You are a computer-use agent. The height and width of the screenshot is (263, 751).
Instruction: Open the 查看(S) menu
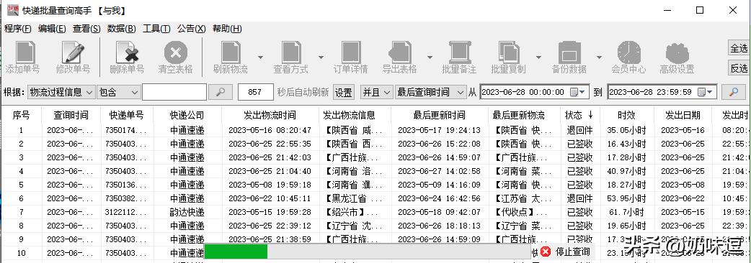tap(86, 29)
